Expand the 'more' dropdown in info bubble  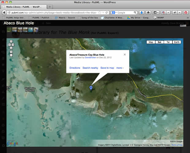click(x=120, y=68)
